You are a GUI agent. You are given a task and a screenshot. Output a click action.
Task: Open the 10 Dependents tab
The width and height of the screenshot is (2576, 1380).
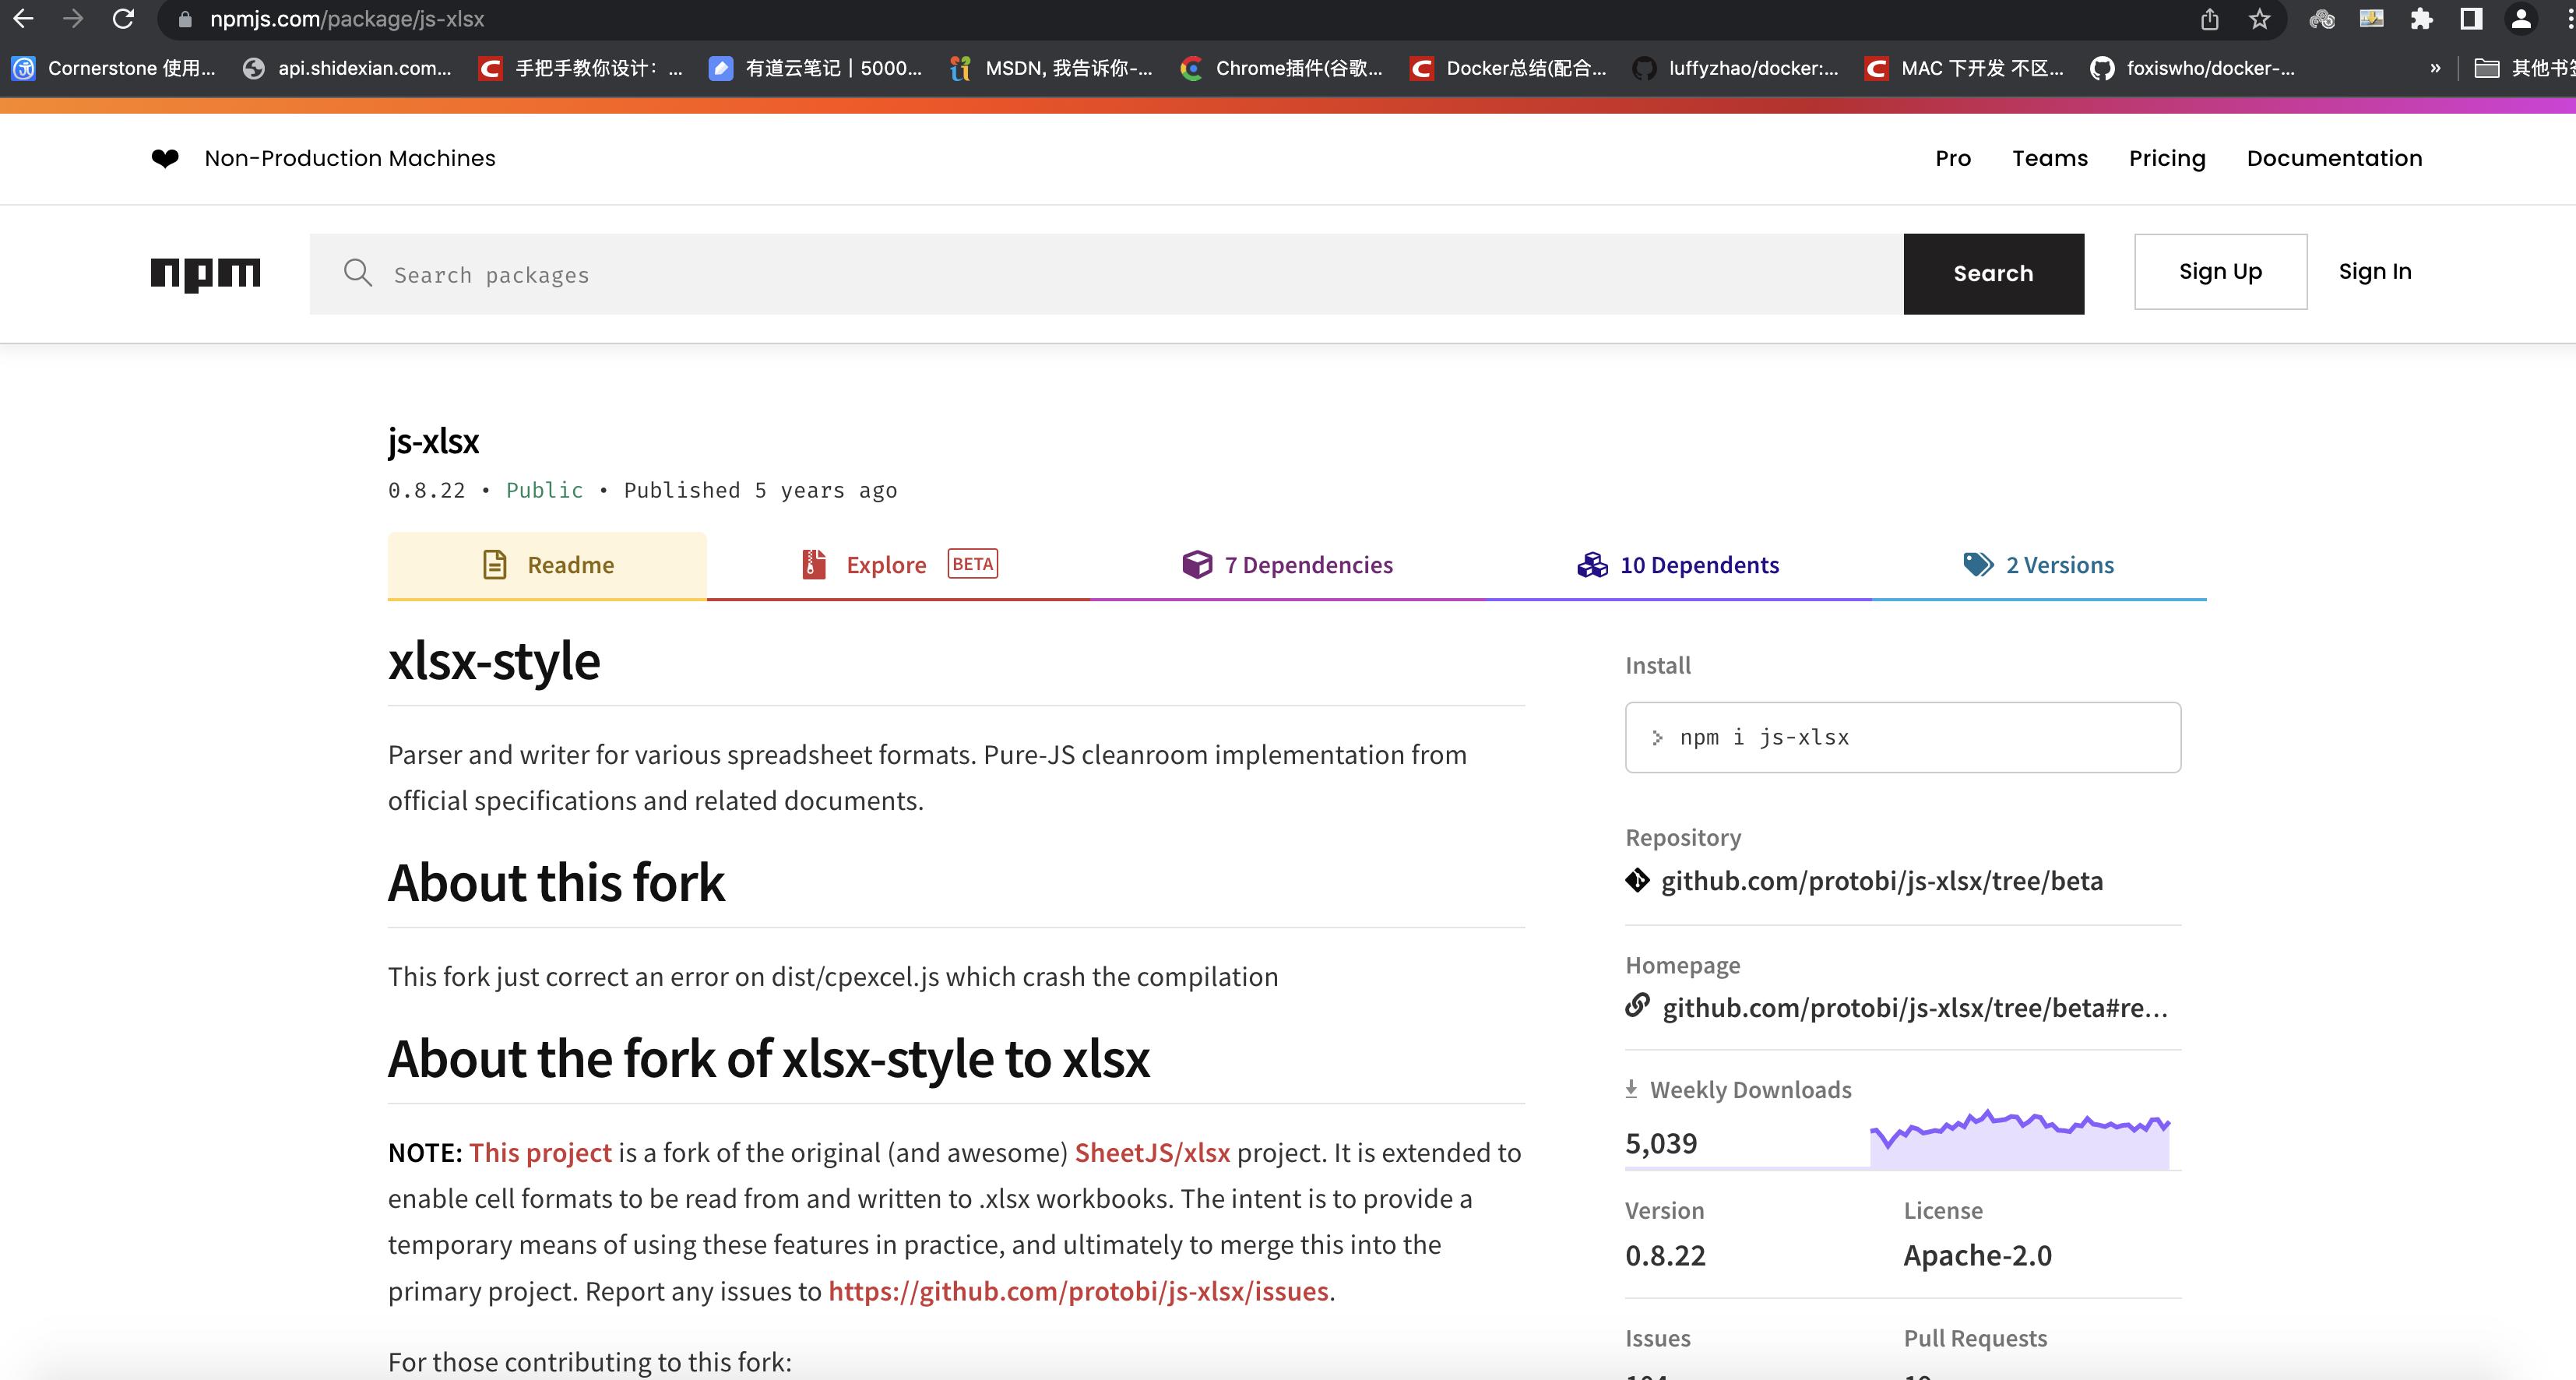point(1699,564)
